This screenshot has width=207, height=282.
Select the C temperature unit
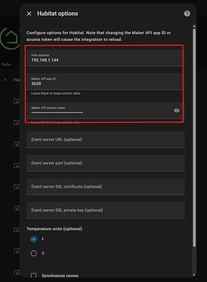[34, 253]
